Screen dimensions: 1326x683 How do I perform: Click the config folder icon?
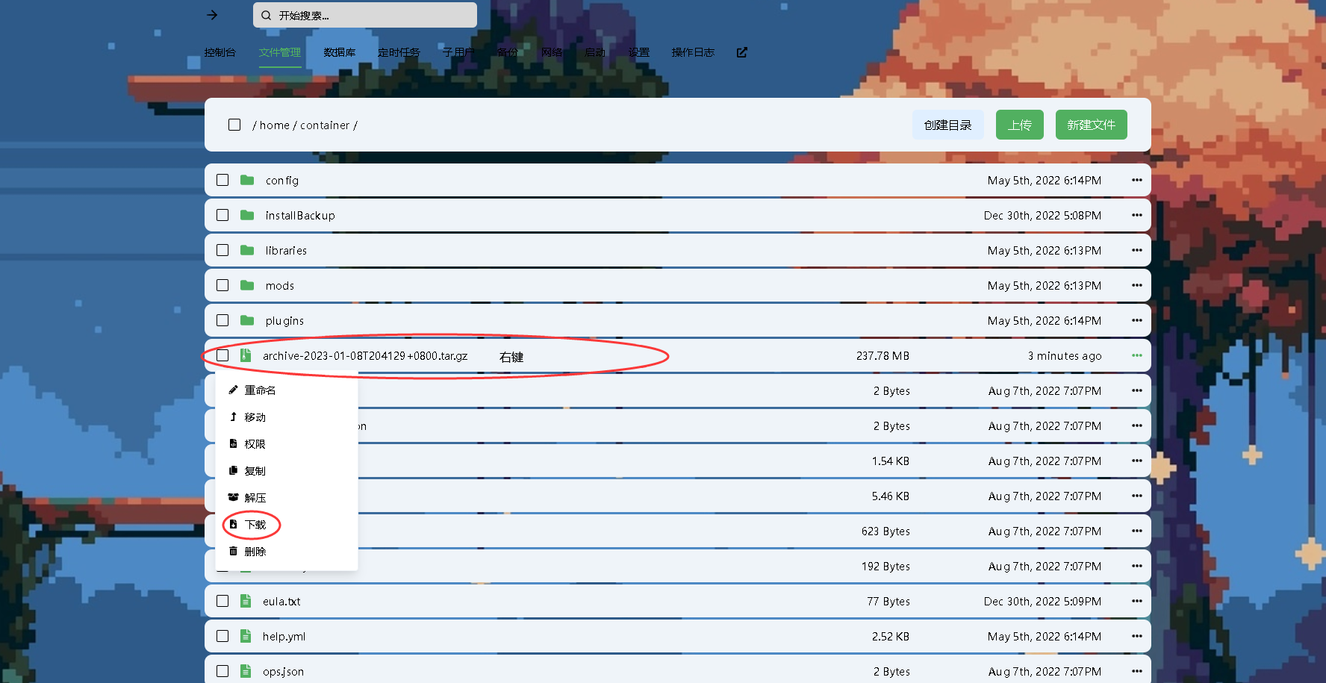click(x=247, y=180)
